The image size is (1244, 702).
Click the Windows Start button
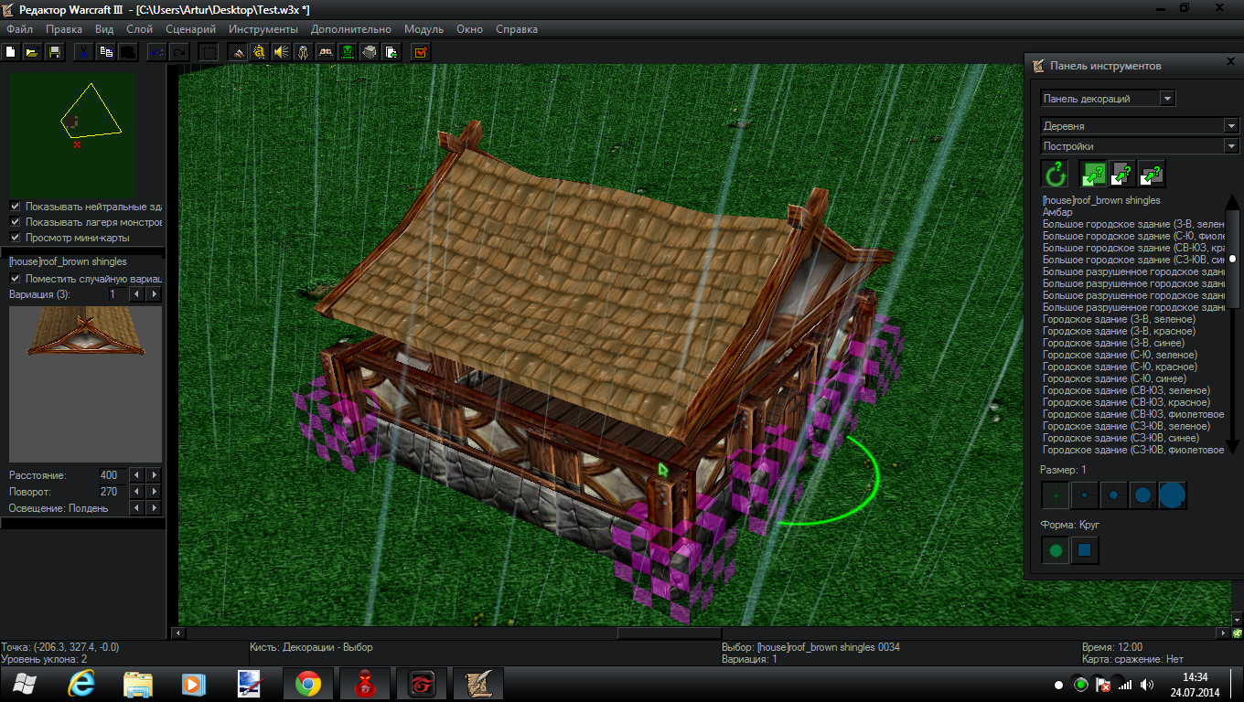[25, 684]
